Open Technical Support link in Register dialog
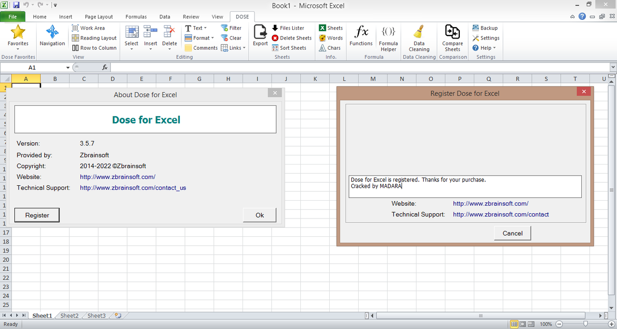The width and height of the screenshot is (617, 329). pos(501,214)
